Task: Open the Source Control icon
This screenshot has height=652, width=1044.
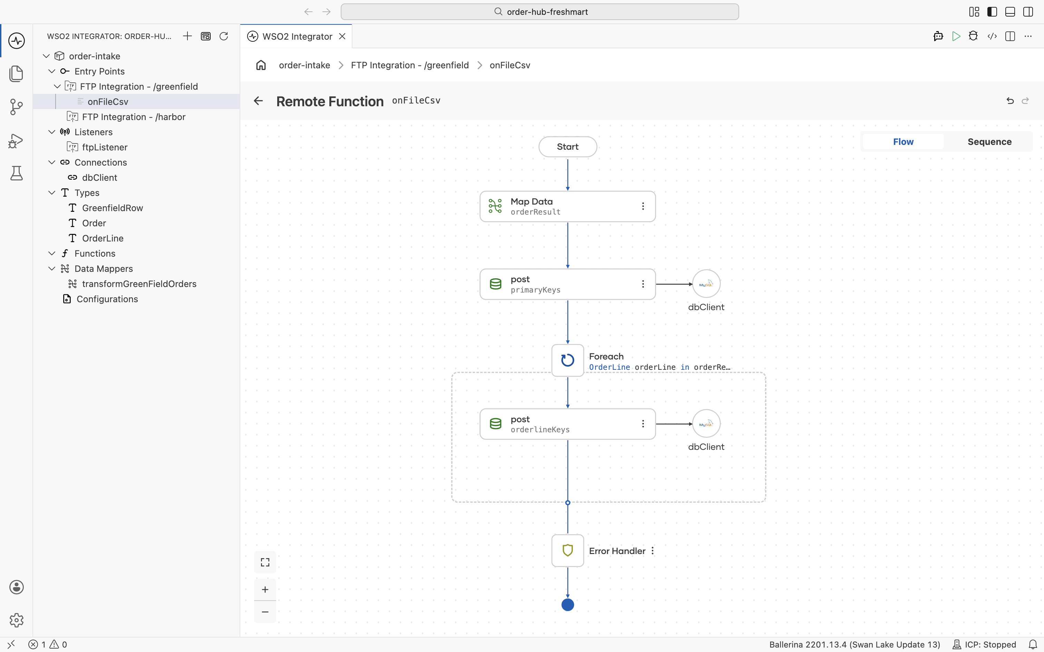Action: point(16,107)
